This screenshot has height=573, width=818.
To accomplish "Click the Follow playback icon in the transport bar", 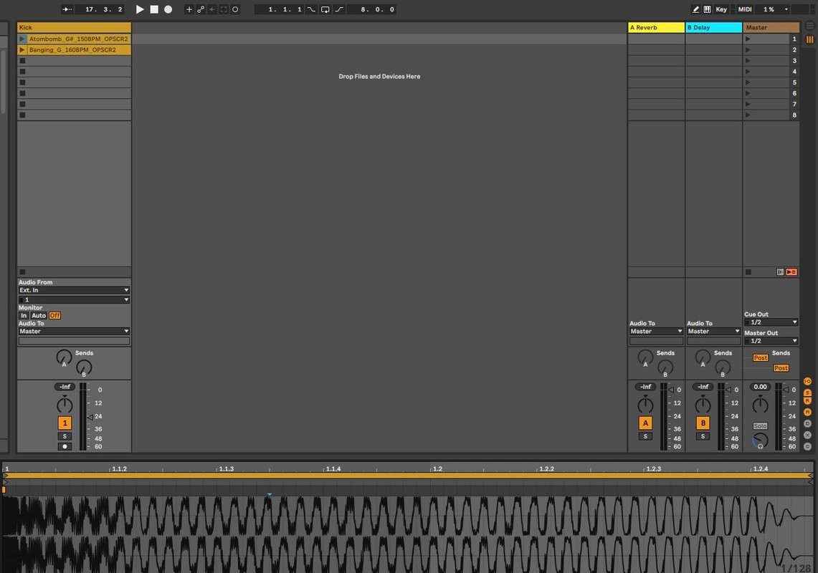I will pos(67,9).
